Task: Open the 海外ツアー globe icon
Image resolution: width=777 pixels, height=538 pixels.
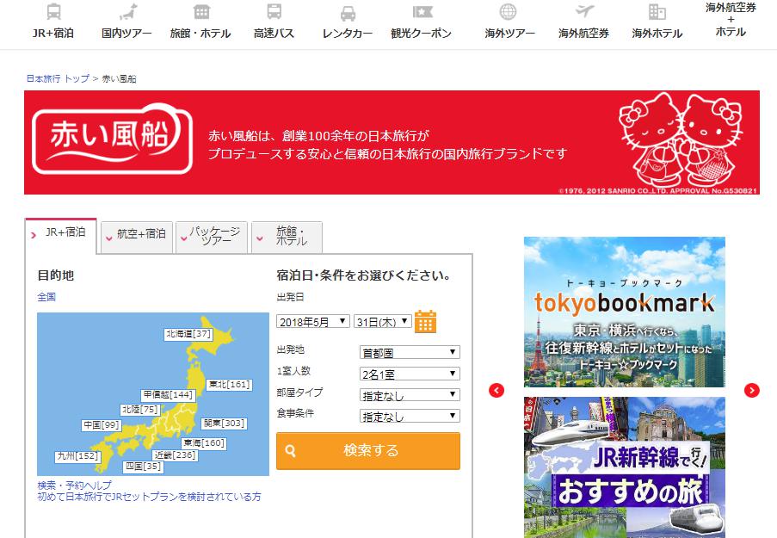Action: point(509,12)
